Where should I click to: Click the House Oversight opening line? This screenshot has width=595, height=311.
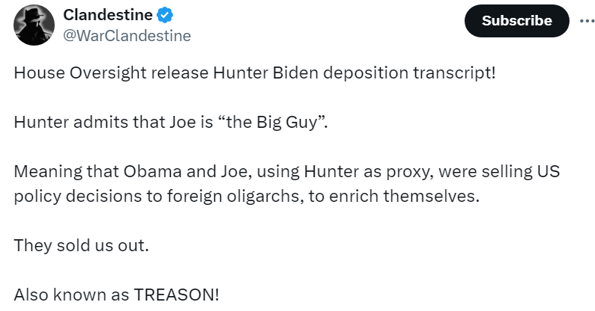[x=255, y=75]
